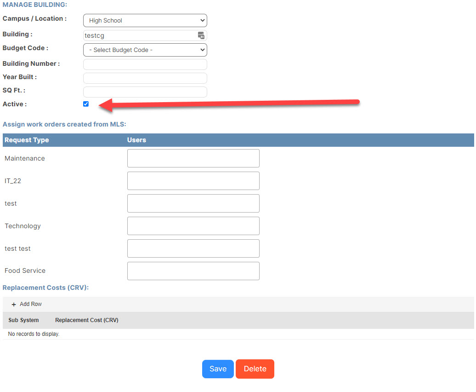Click the Technology request type label
The height and width of the screenshot is (392, 476).
(x=23, y=226)
